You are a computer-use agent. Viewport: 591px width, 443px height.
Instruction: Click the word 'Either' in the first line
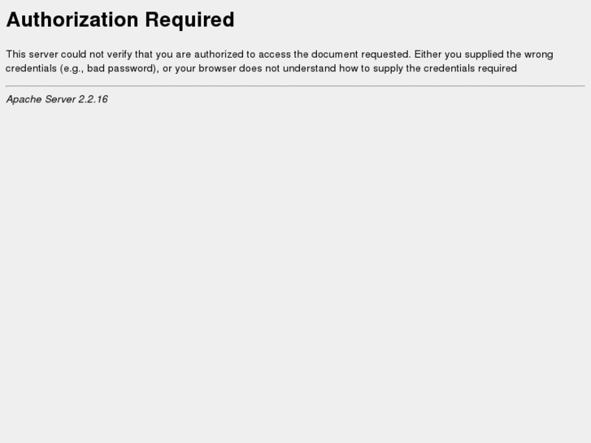click(428, 54)
